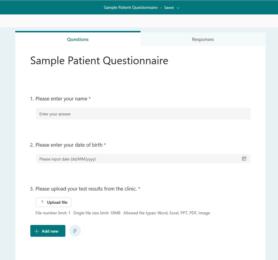
Task: Select the Questions tab
Action: pyautogui.click(x=77, y=39)
